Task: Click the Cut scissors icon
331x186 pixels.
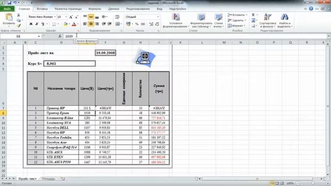Action: (x=19, y=15)
